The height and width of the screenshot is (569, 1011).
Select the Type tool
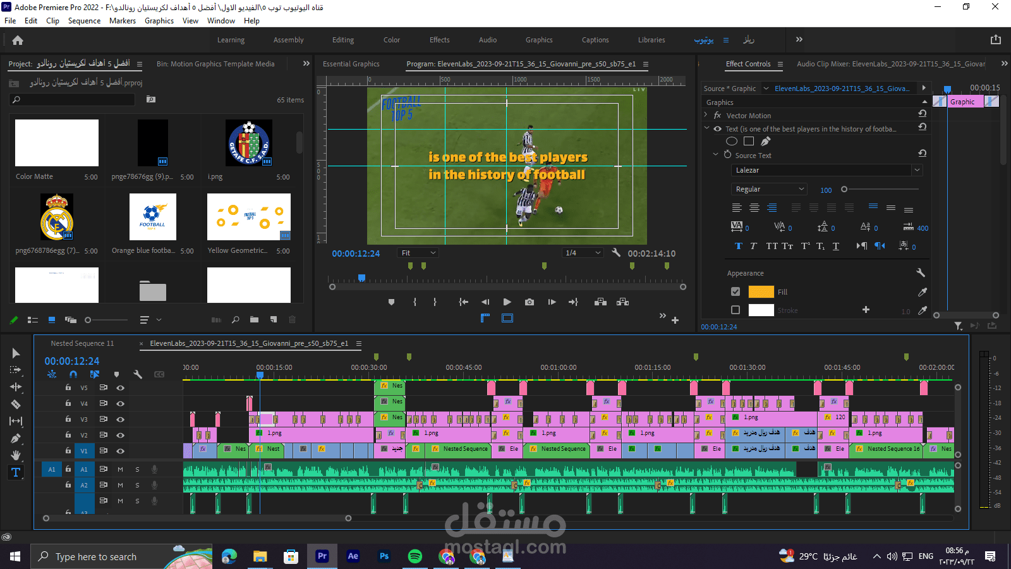(x=16, y=472)
